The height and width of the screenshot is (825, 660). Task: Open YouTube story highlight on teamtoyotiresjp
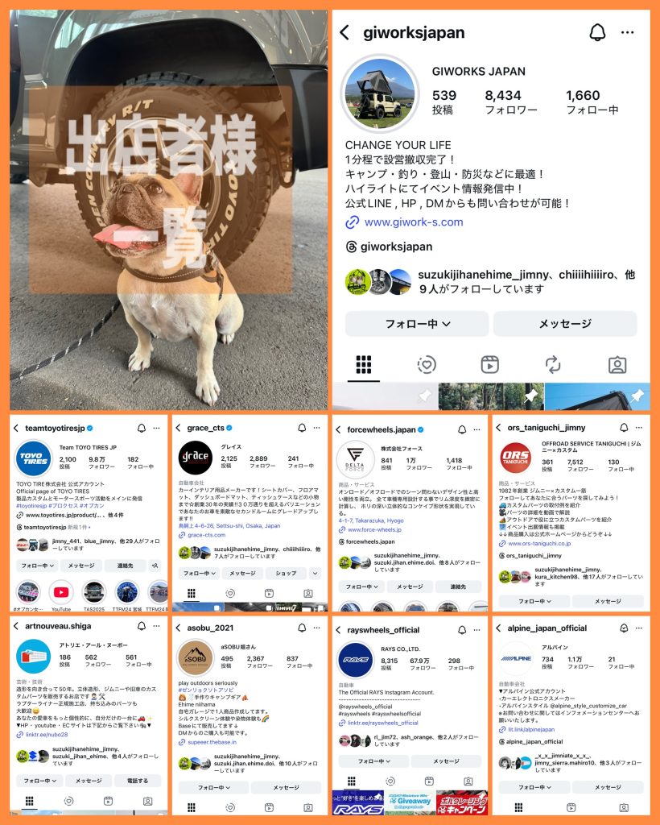click(61, 592)
